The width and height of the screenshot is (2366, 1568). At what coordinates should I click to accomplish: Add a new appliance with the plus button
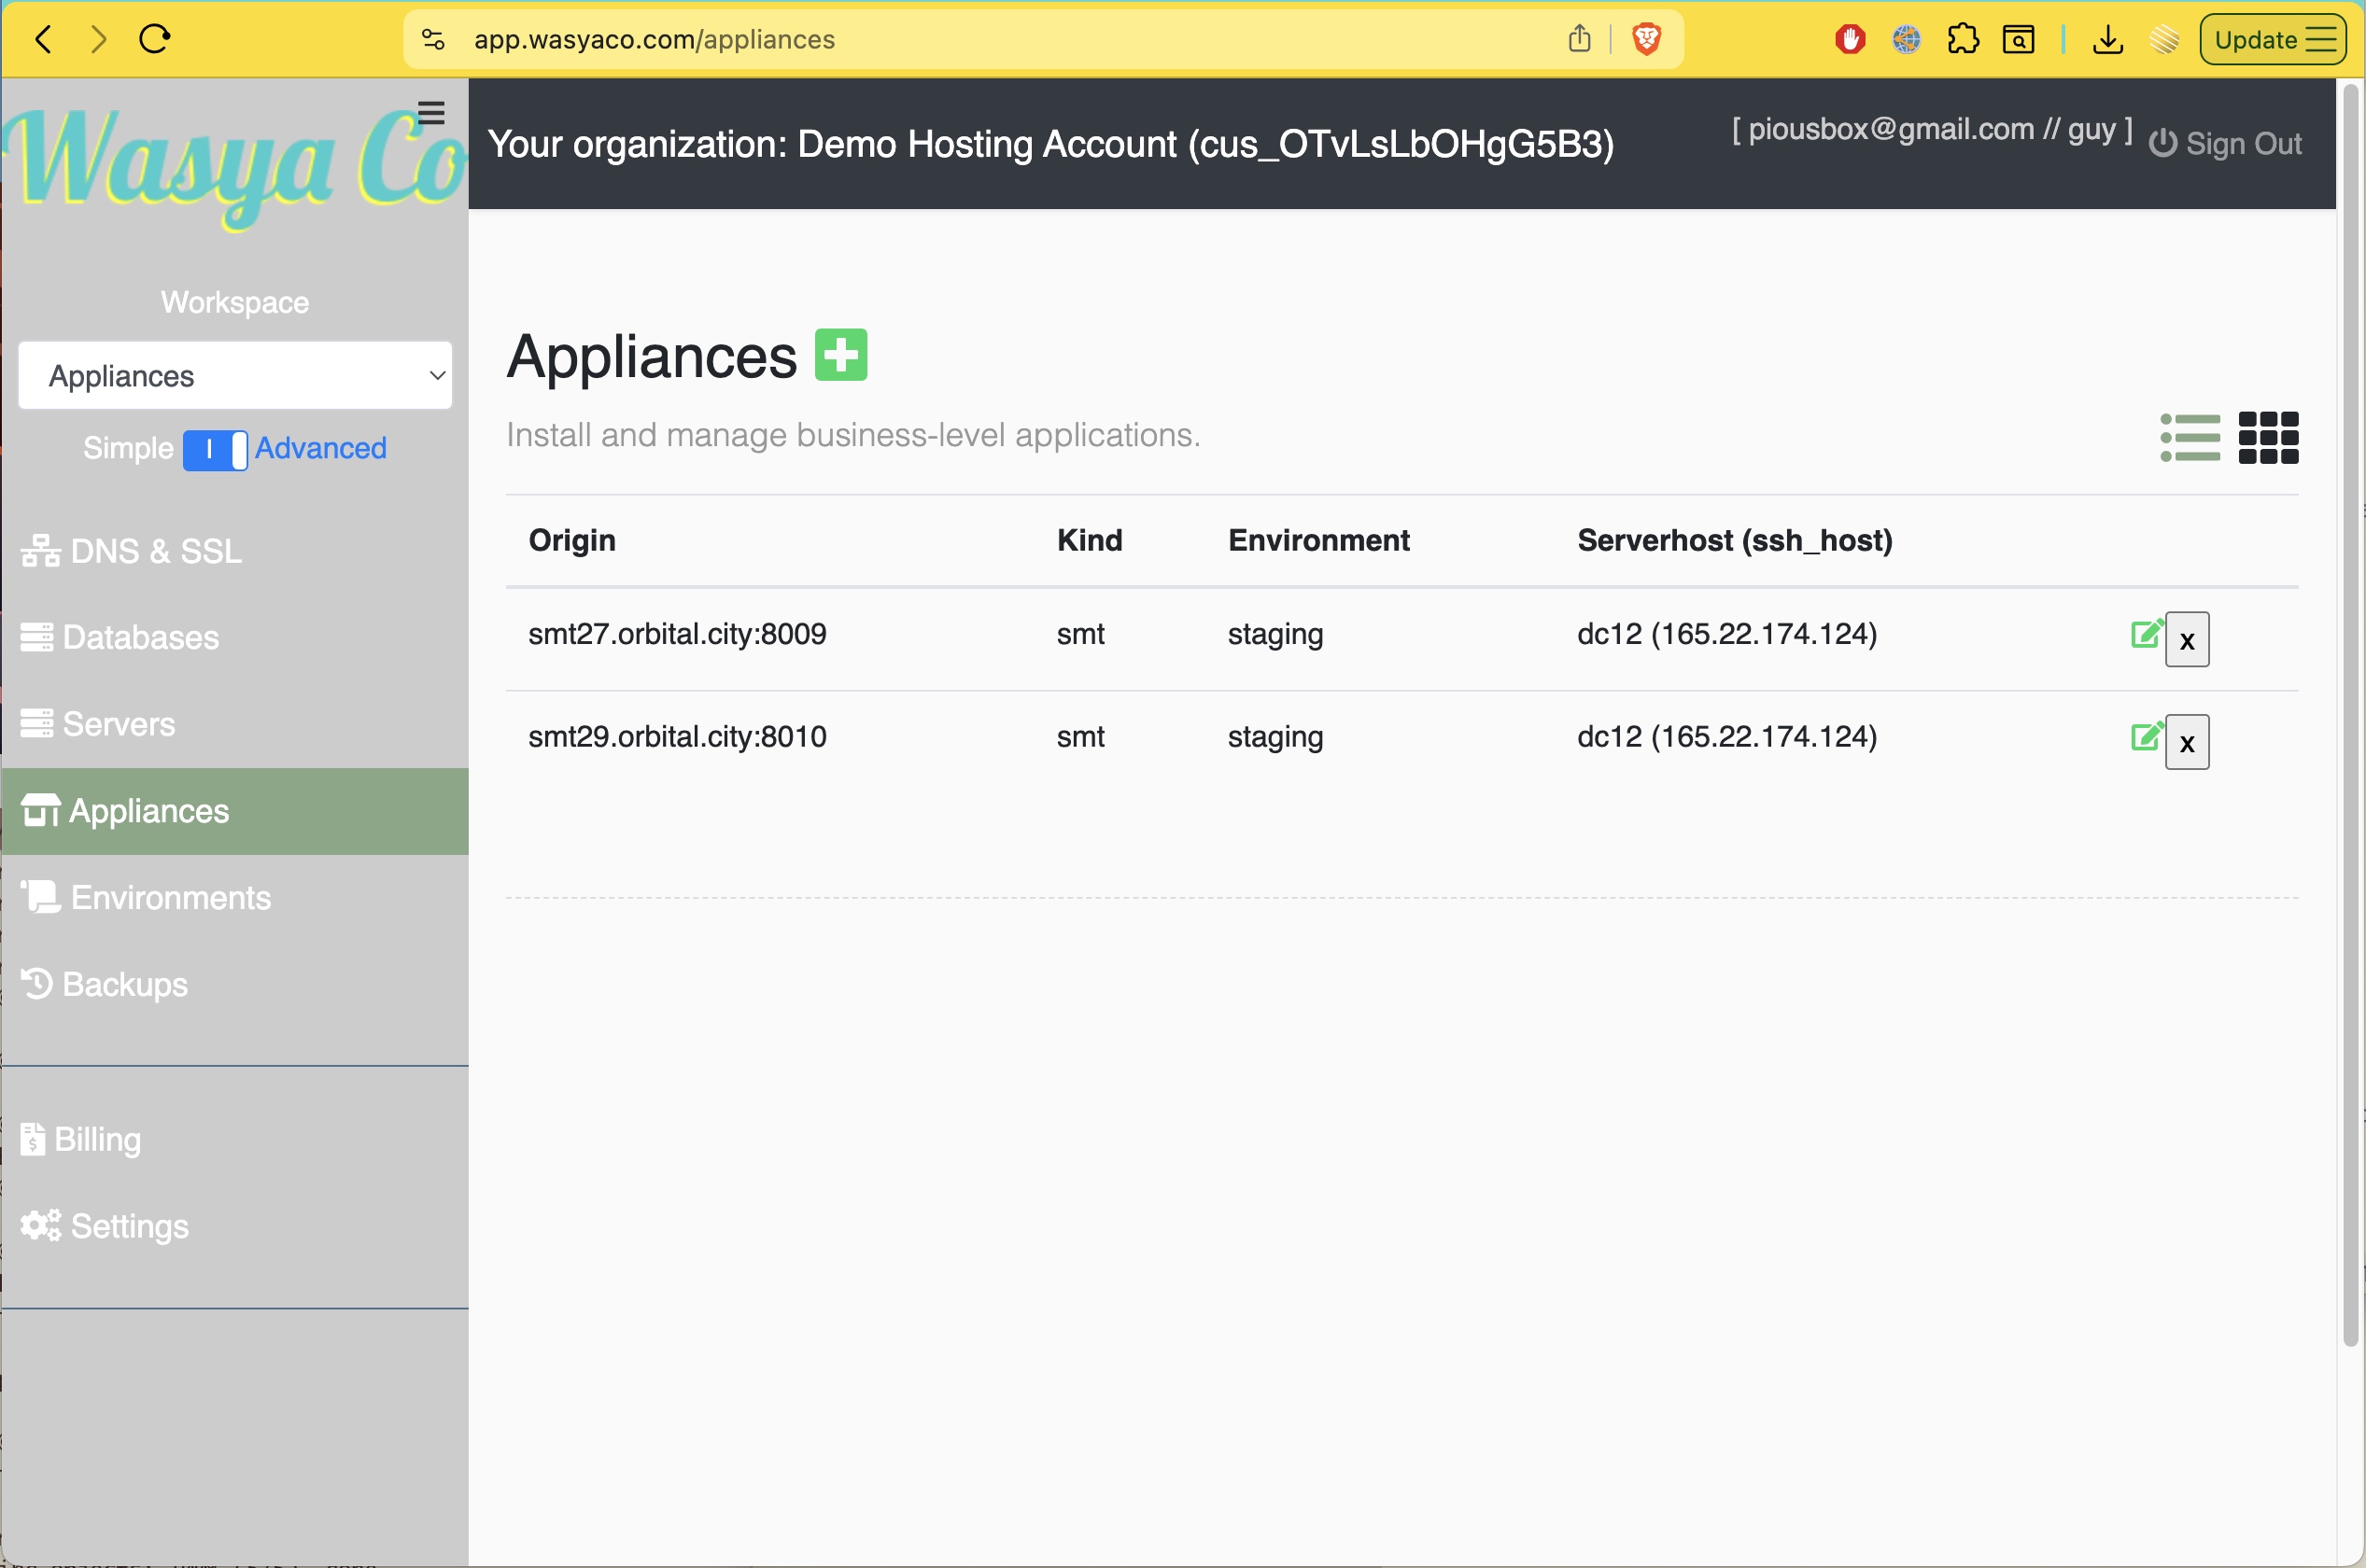pos(841,354)
